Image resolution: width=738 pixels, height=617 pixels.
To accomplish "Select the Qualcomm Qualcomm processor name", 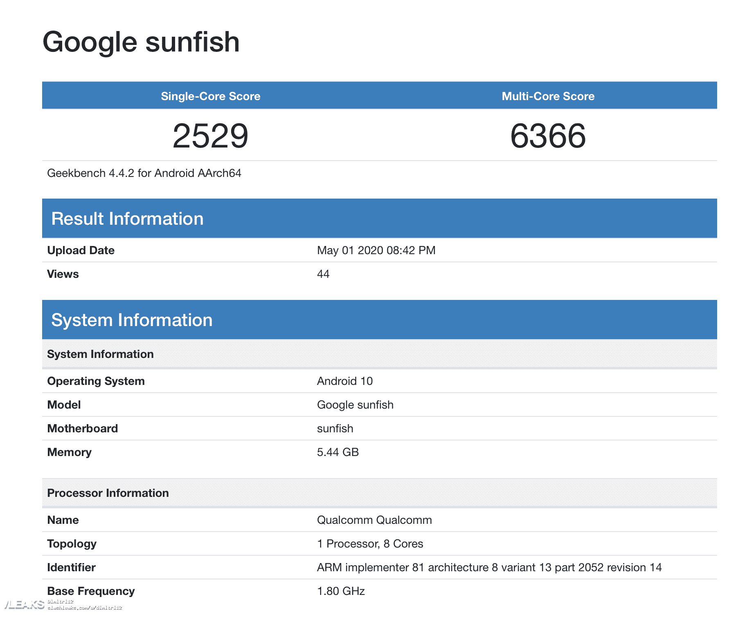I will click(374, 520).
